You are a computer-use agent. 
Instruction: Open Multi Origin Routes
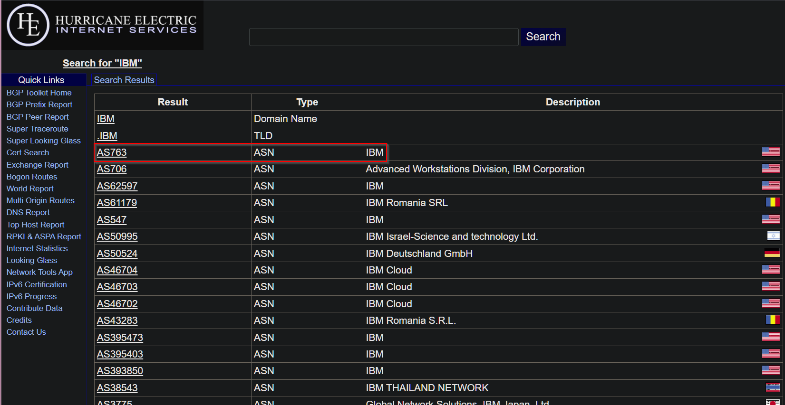click(x=40, y=200)
